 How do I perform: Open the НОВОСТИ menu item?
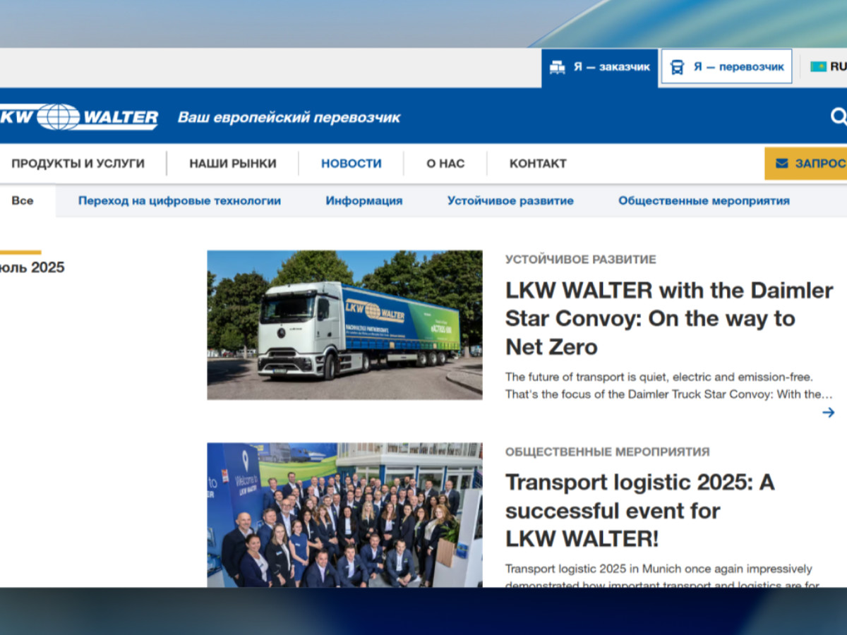point(352,164)
